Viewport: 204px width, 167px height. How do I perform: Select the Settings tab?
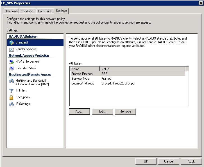click(x=61, y=11)
